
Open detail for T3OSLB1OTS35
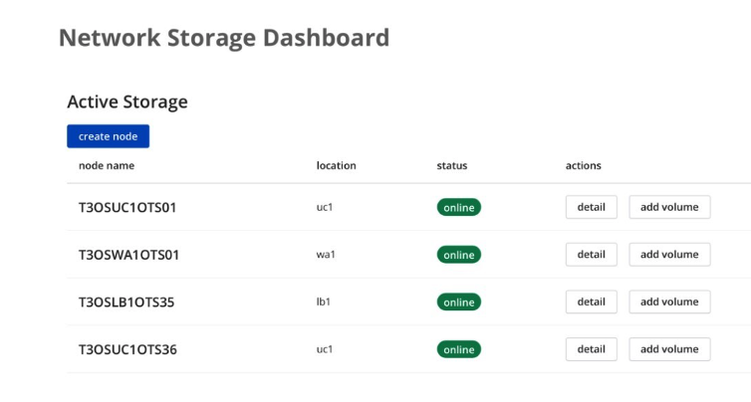coord(591,301)
